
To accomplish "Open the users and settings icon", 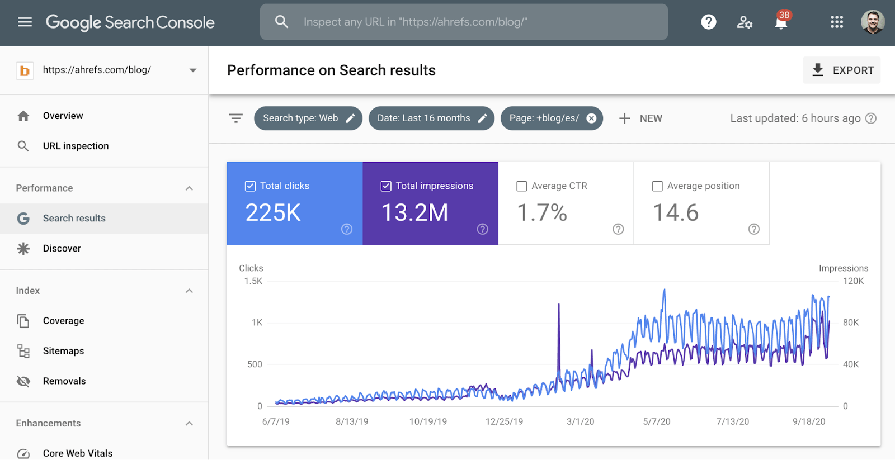I will (745, 22).
